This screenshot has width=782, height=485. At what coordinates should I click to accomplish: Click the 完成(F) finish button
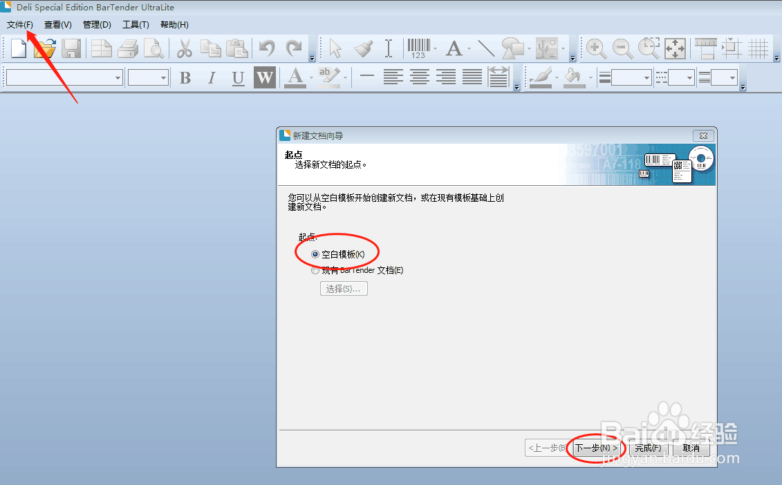[x=648, y=448]
